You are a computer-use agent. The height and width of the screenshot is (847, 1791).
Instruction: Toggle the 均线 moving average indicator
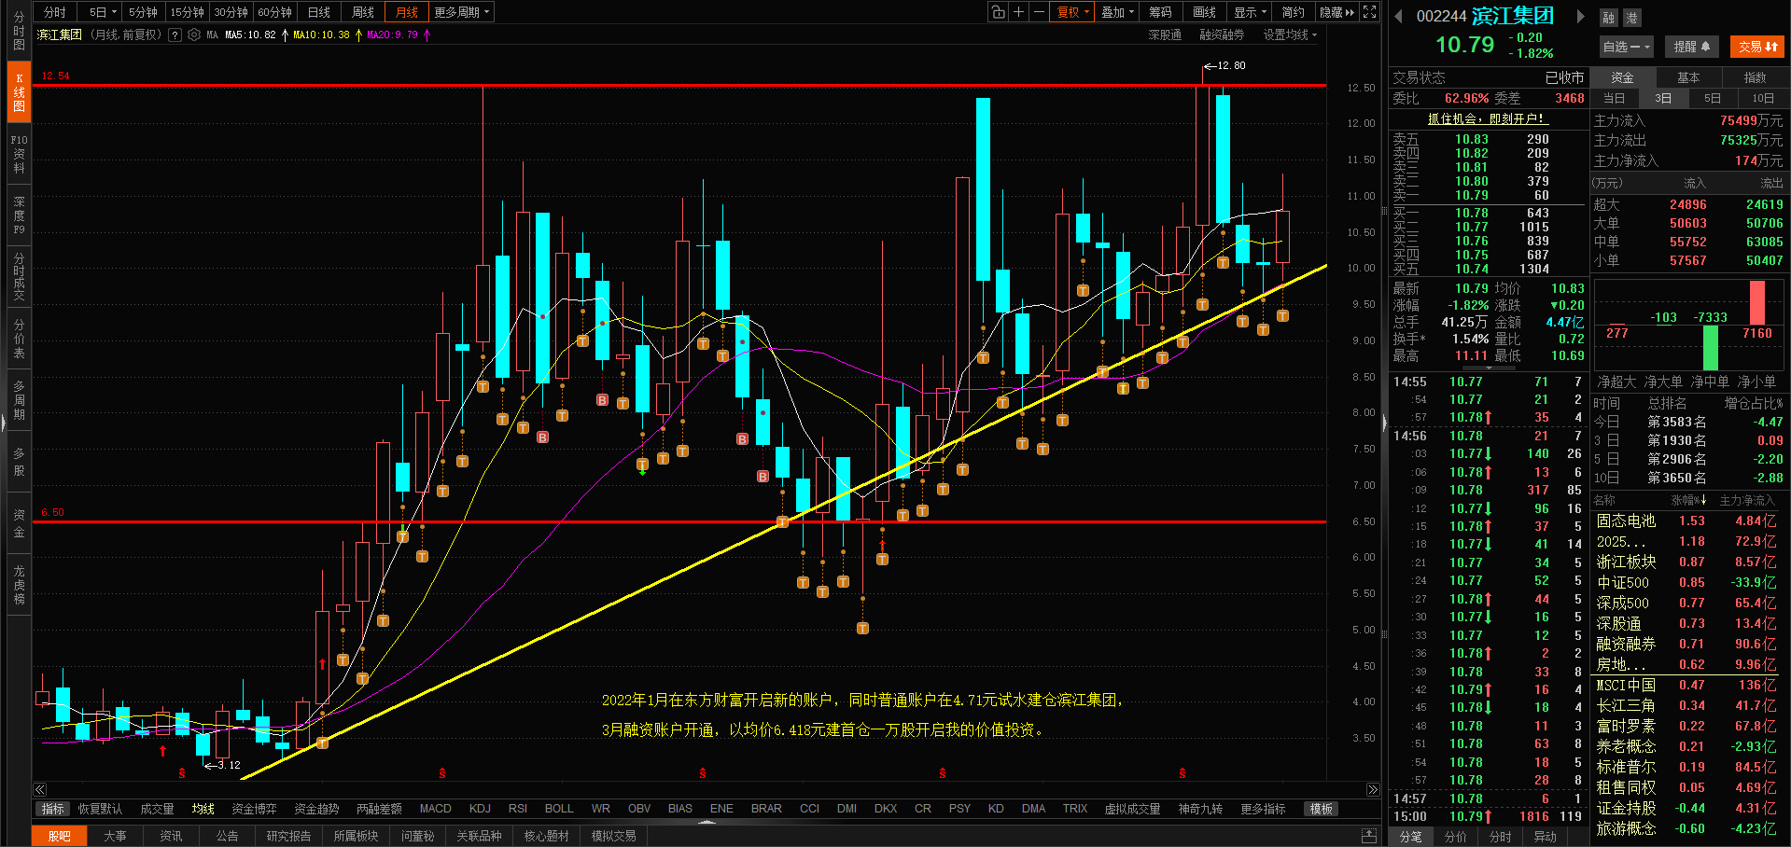pyautogui.click(x=203, y=809)
